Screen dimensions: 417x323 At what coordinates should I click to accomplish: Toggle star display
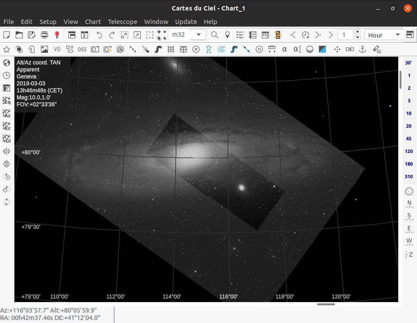(x=7, y=49)
